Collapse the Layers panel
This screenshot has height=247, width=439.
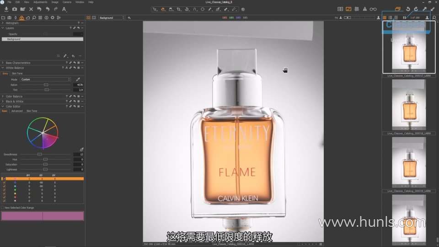(x=3, y=28)
